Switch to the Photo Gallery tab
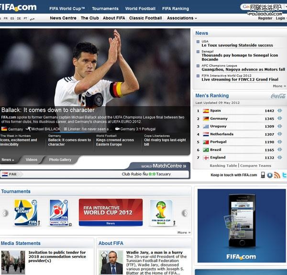 coord(60,160)
